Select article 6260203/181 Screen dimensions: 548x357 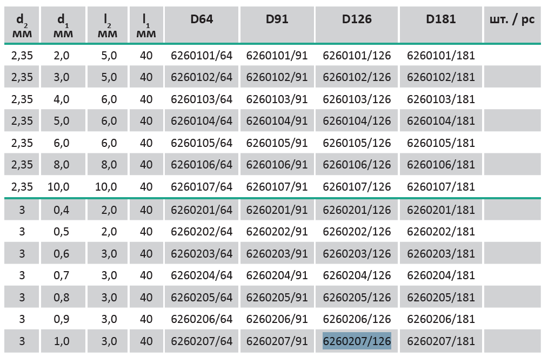pyautogui.click(x=440, y=253)
